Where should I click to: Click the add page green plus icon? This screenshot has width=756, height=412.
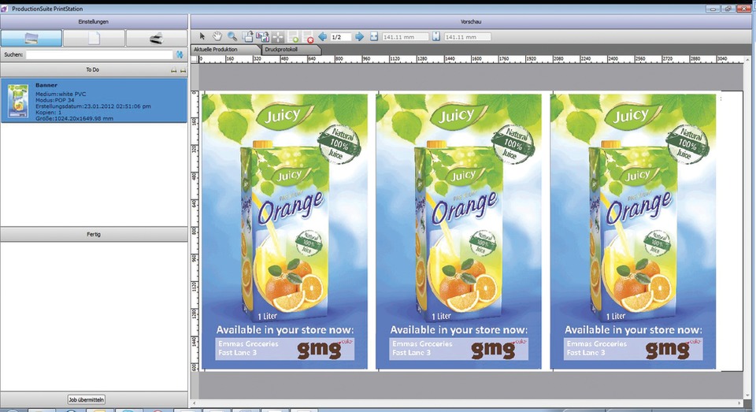(293, 37)
